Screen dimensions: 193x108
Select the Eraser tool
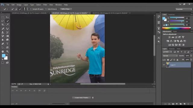pyautogui.click(x=3, y=36)
